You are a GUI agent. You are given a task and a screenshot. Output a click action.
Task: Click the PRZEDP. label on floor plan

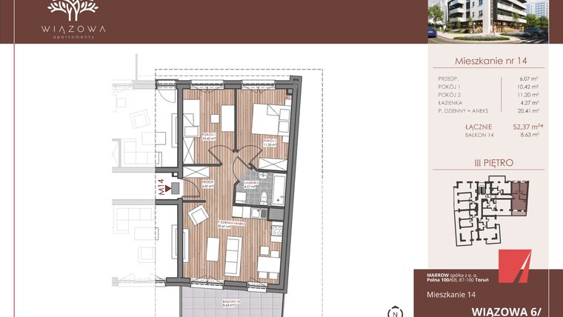207,184
